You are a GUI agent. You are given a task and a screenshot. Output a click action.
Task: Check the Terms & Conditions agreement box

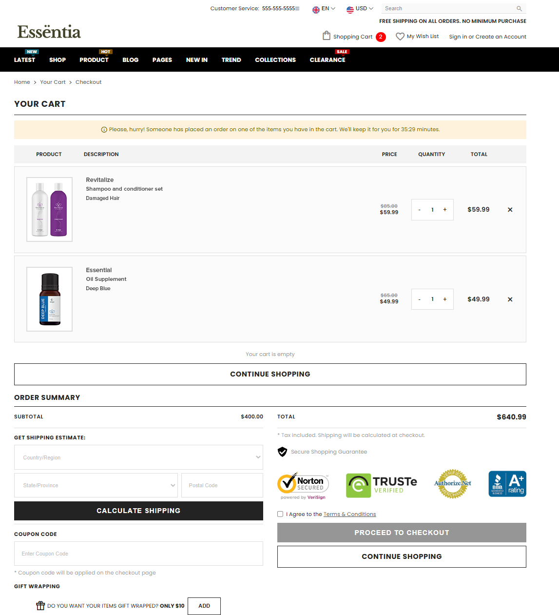(280, 514)
